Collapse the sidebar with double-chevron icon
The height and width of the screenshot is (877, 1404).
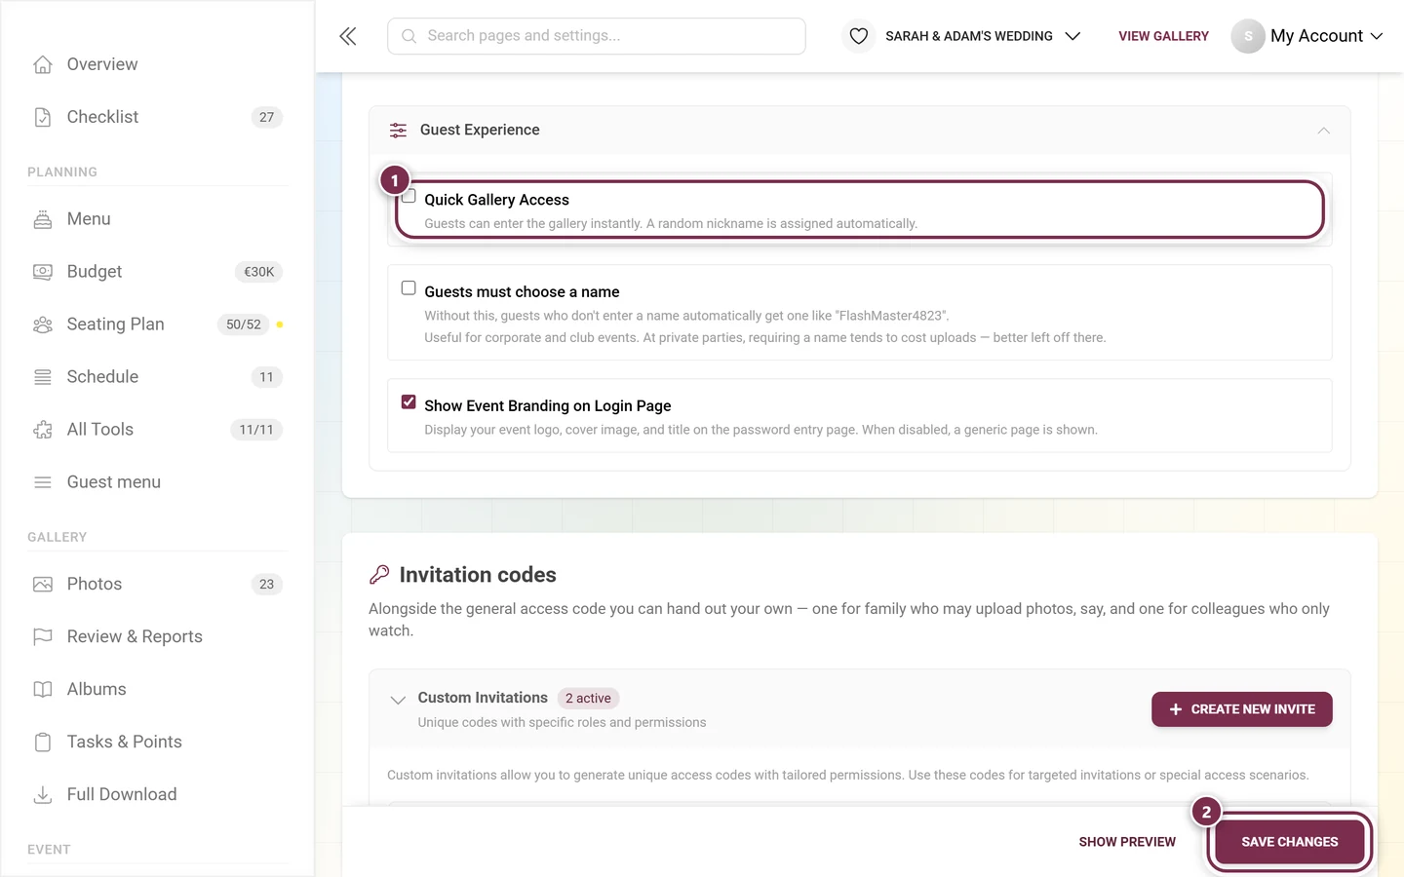348,36
